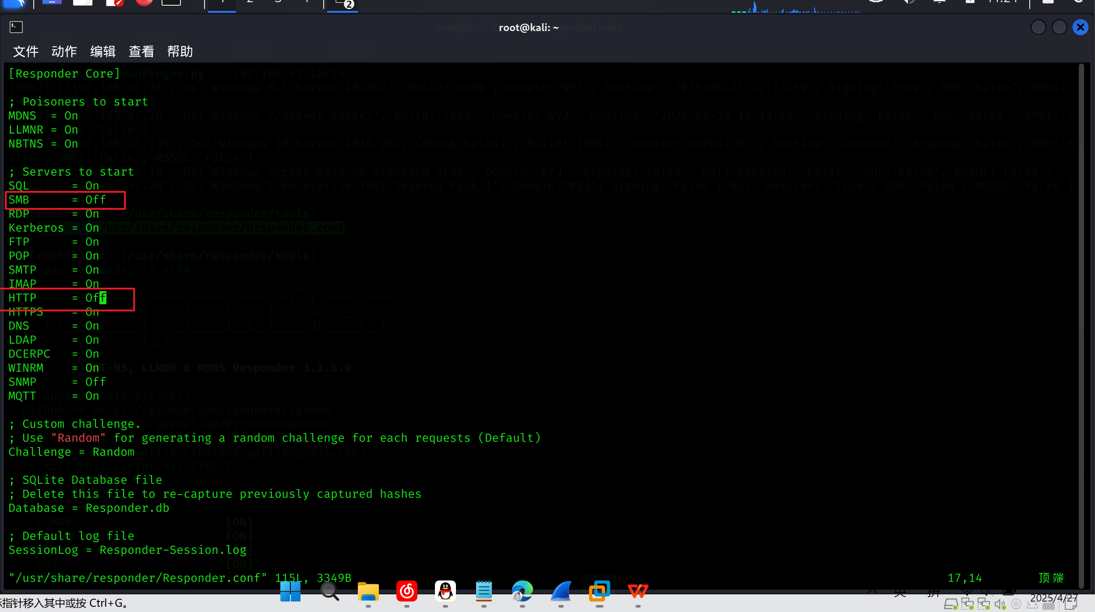Click the terminal icon in title bar

16,27
